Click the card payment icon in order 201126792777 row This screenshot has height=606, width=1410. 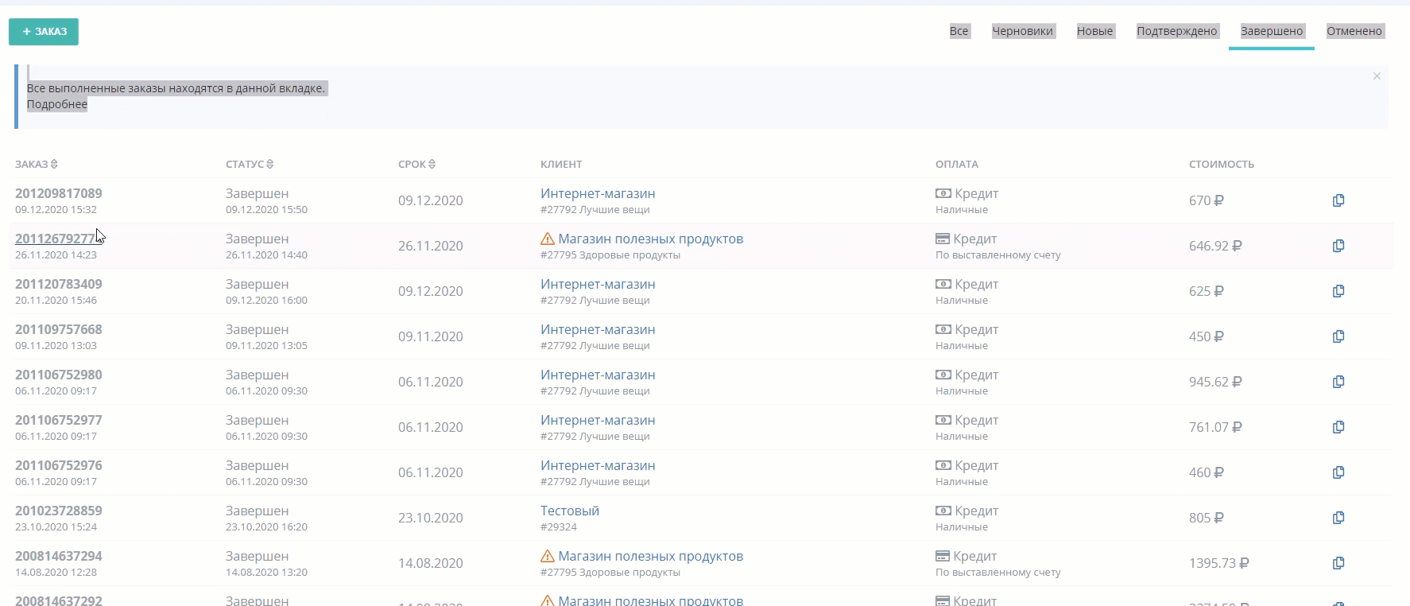943,239
